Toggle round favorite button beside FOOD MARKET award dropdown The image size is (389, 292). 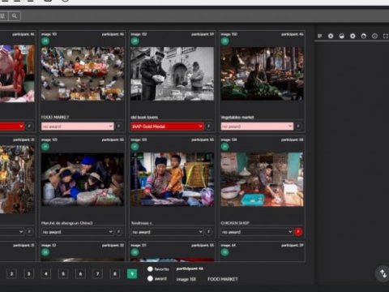(118, 127)
